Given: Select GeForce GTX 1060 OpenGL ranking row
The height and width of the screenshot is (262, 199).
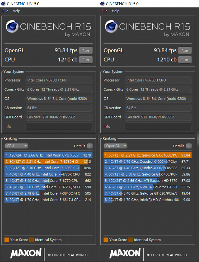Looking at the screenshot, I should 148,155.
